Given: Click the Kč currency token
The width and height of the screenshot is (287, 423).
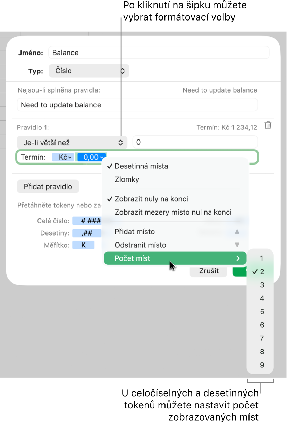Looking at the screenshot, I should click(x=63, y=157).
